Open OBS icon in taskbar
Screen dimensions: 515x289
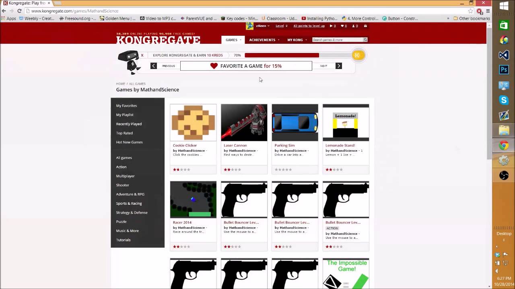coord(504,175)
